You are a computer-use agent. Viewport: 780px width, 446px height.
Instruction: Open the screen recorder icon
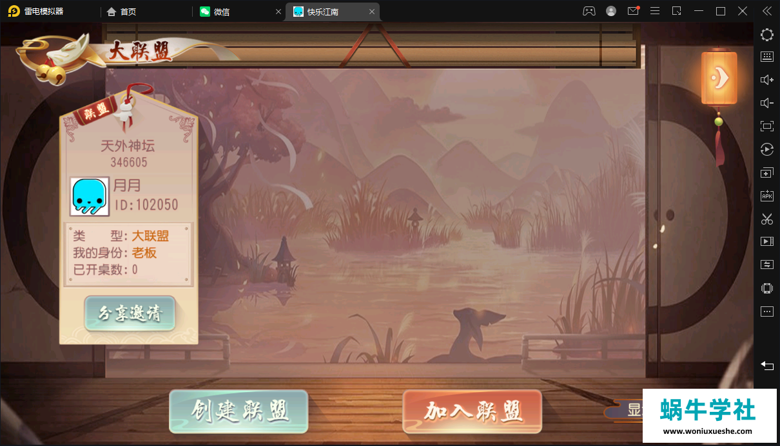[766, 241]
